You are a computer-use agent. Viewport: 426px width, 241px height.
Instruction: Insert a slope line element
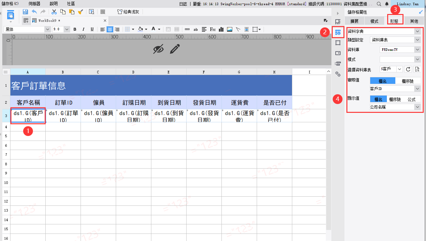click(x=238, y=29)
